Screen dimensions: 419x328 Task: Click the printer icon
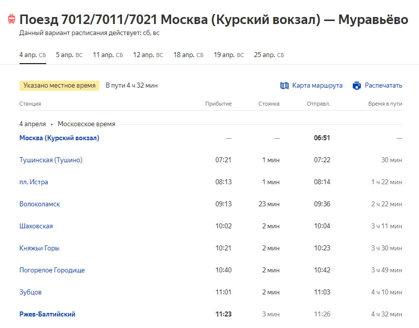[357, 86]
